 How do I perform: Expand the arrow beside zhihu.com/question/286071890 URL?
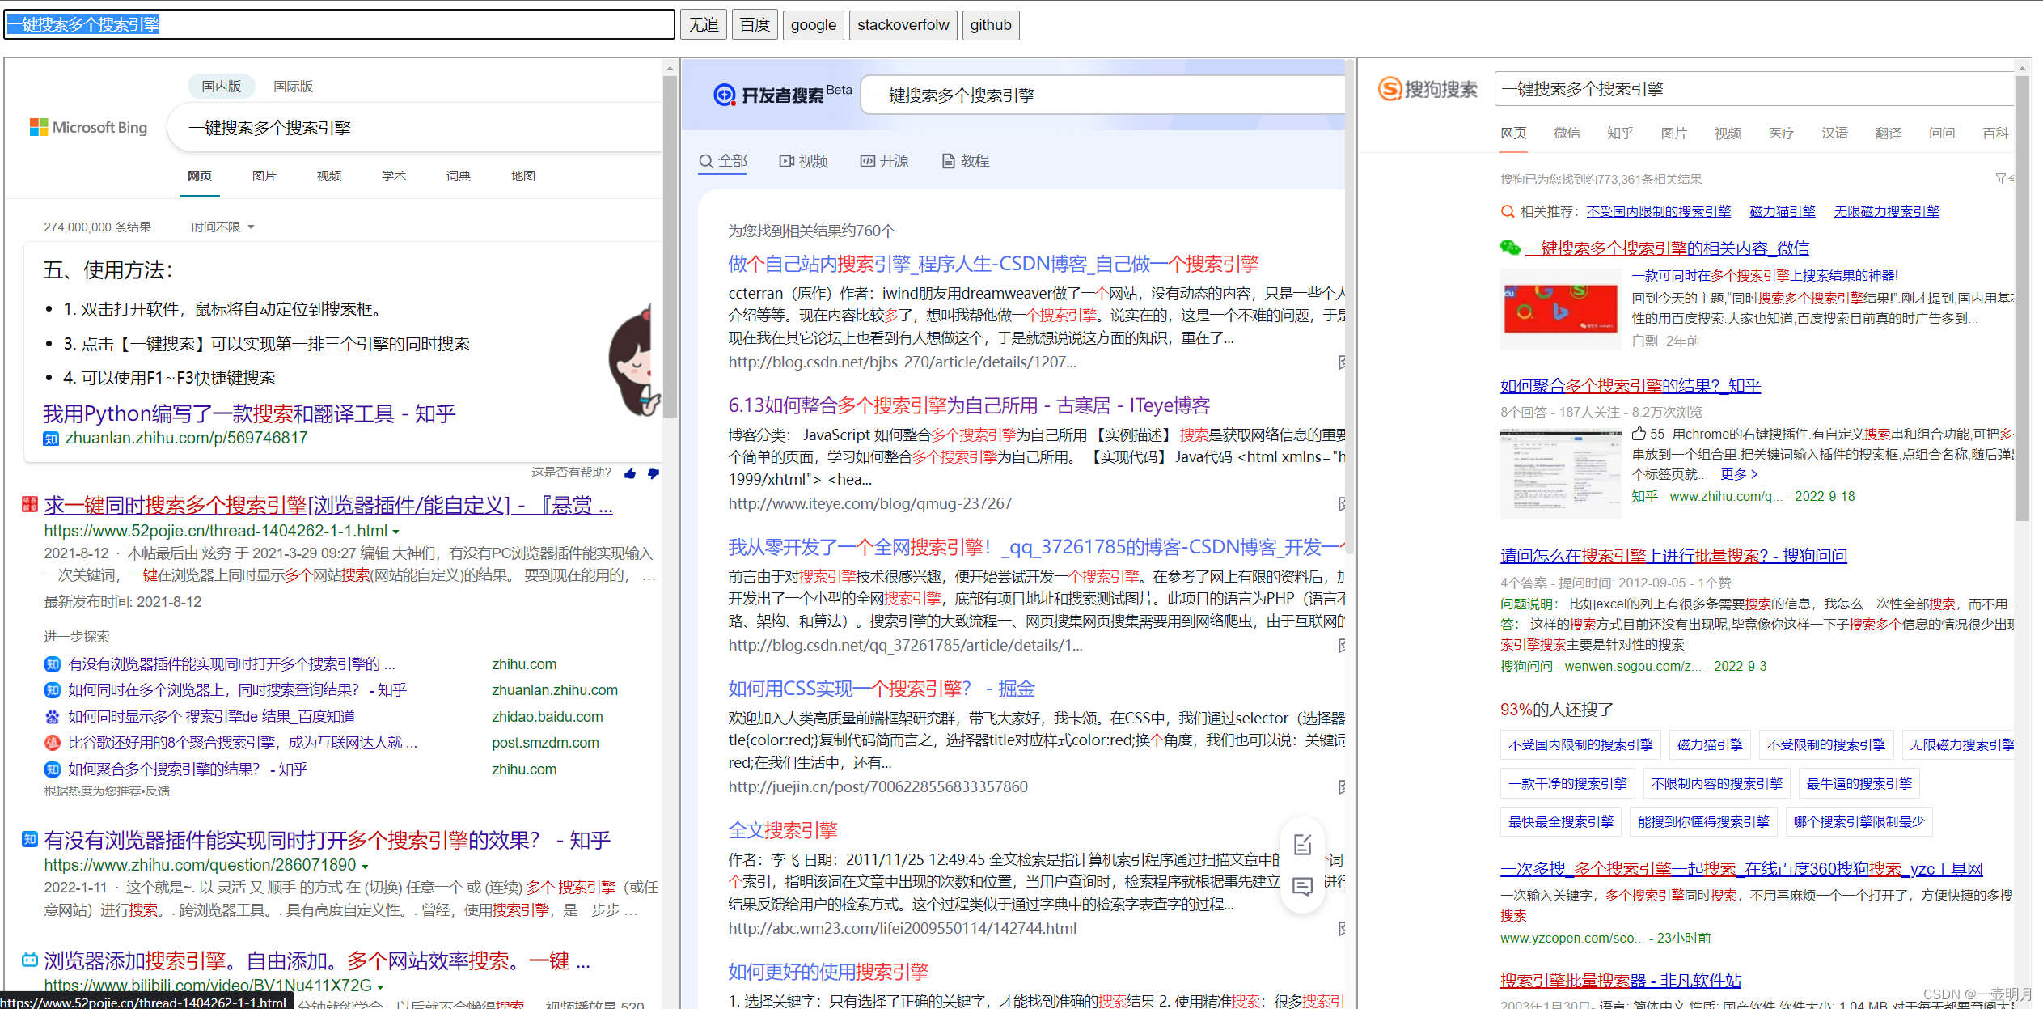pyautogui.click(x=365, y=867)
